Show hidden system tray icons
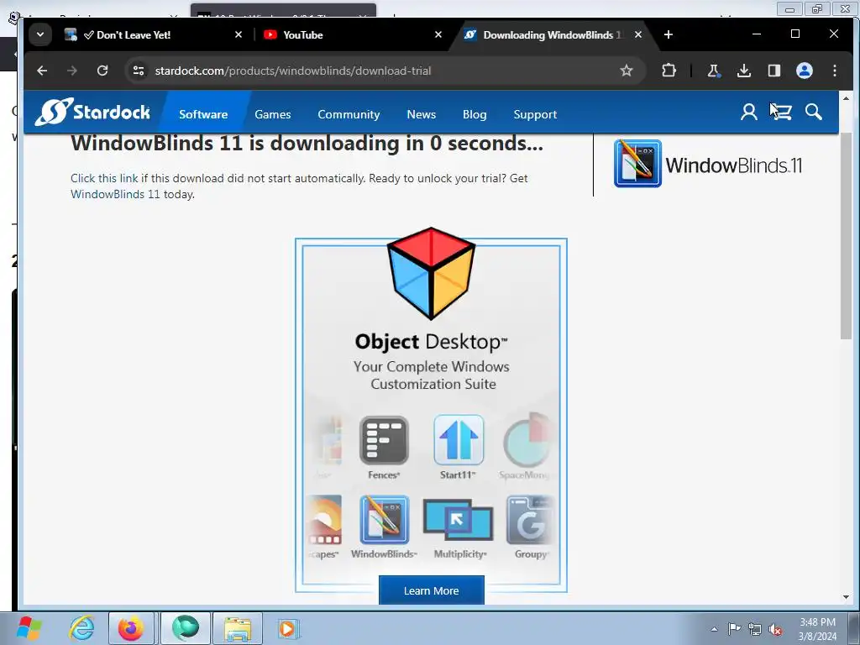 (714, 629)
